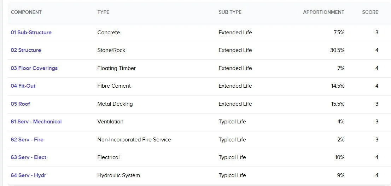Viewport: 391px width, 186px height.
Task: Select the Floating Timber type cell
Action: (116, 68)
